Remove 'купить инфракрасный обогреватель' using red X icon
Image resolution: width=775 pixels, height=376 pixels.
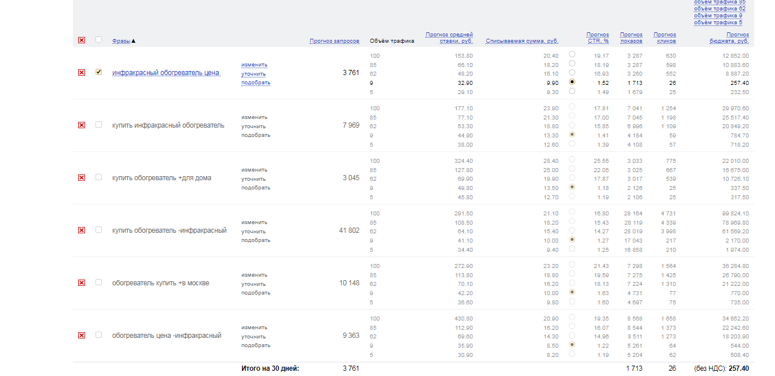click(x=82, y=125)
